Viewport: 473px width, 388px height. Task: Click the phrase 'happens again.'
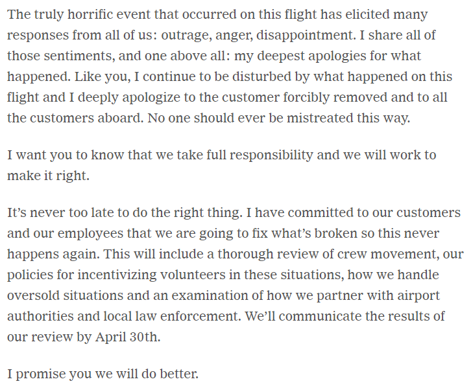pos(53,254)
